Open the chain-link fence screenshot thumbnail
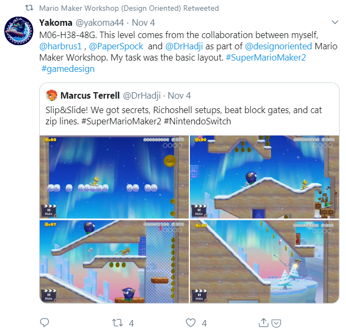 tap(114, 262)
